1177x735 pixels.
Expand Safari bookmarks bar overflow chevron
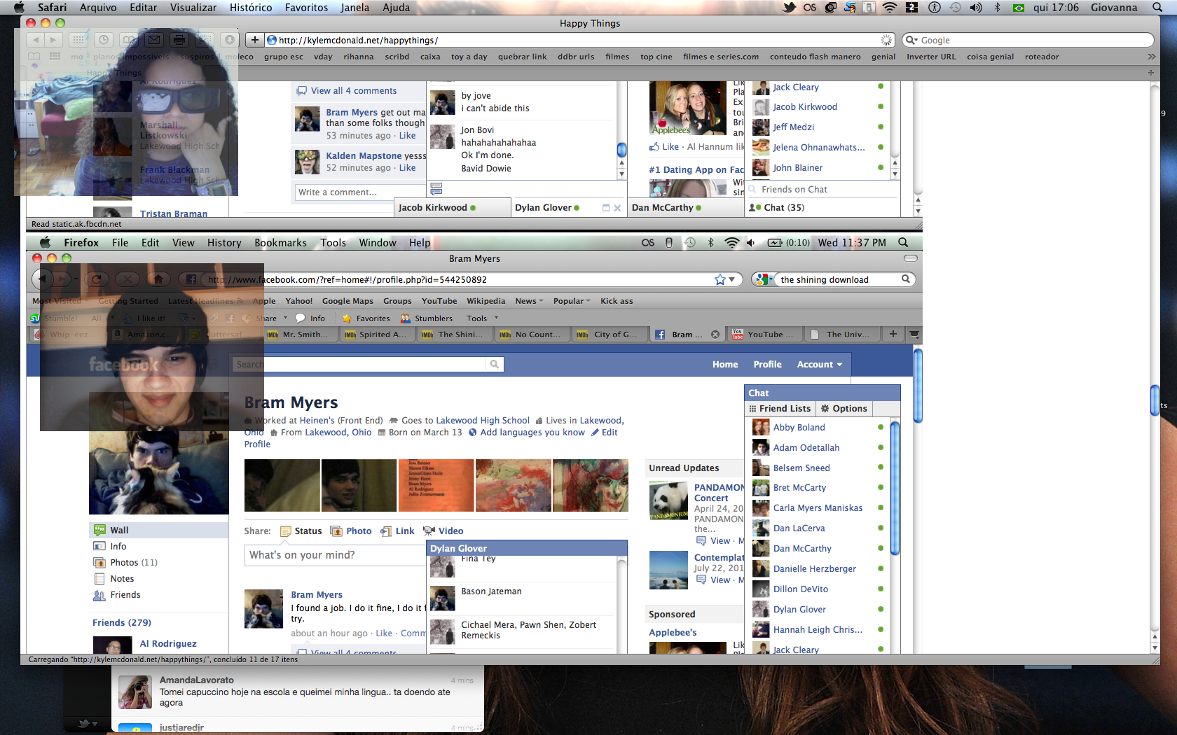click(x=1151, y=57)
